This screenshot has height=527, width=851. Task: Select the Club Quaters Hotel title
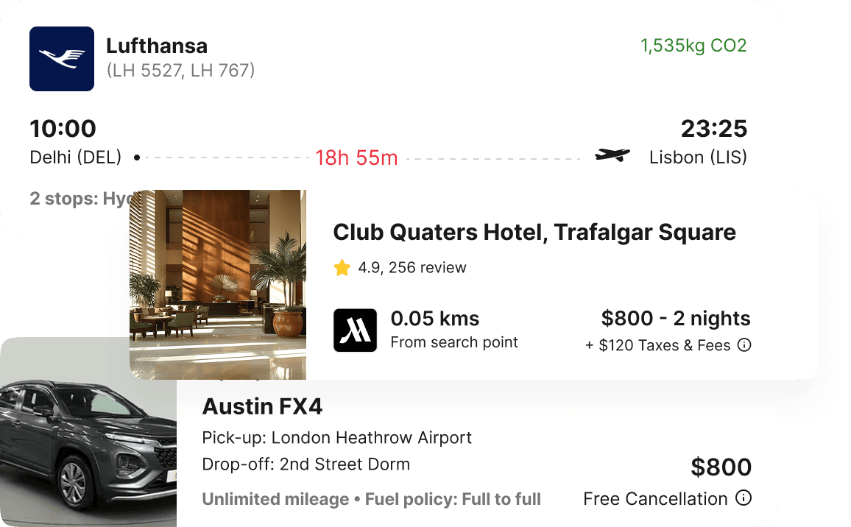coord(534,233)
